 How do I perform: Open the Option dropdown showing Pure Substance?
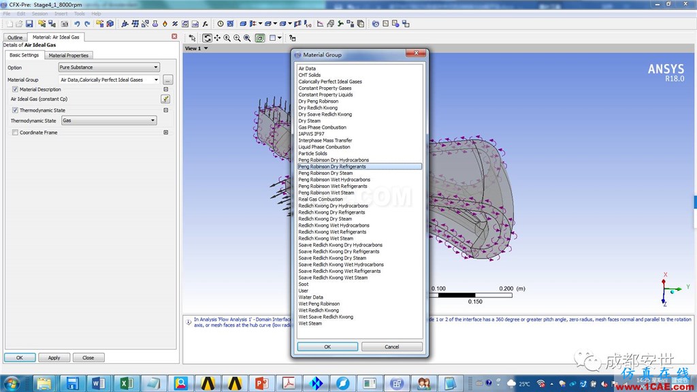coord(109,67)
